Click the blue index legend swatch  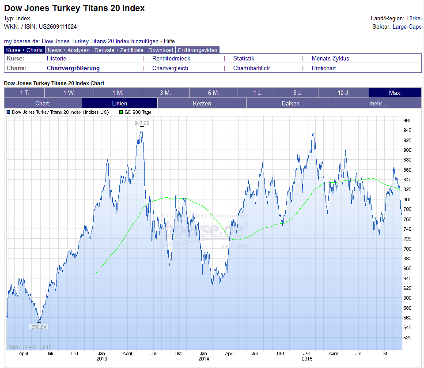(8, 112)
